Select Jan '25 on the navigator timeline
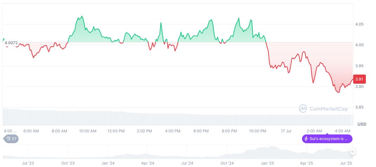This screenshot has height=167, width=376. tap(268, 163)
